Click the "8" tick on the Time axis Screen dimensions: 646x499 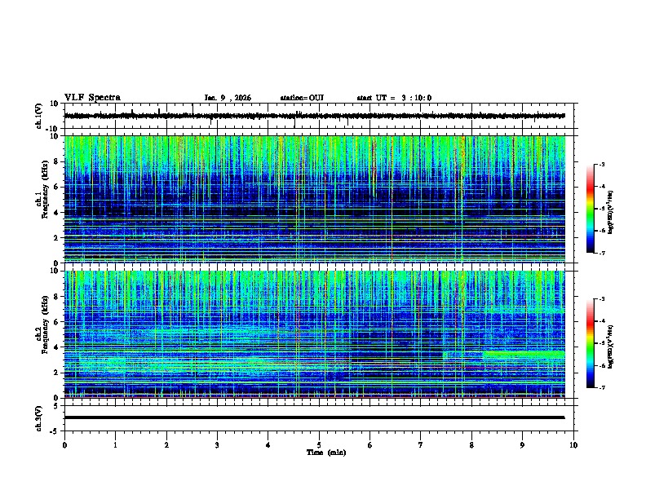471,445
